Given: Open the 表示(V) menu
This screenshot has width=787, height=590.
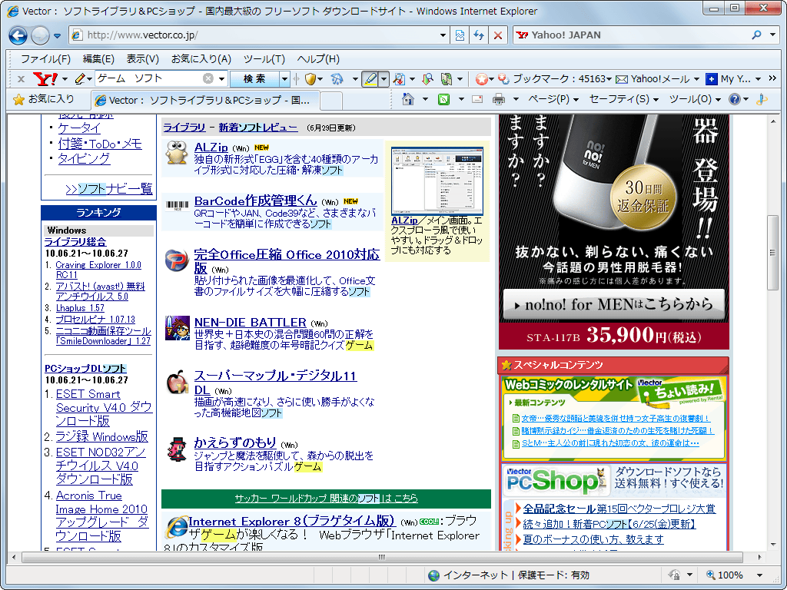Looking at the screenshot, I should pyautogui.click(x=142, y=59).
